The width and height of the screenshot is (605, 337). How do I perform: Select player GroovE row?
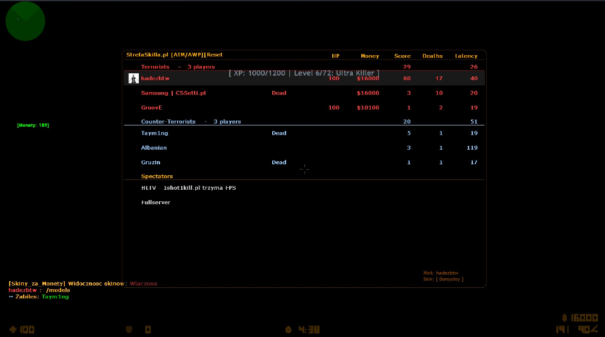pos(304,107)
